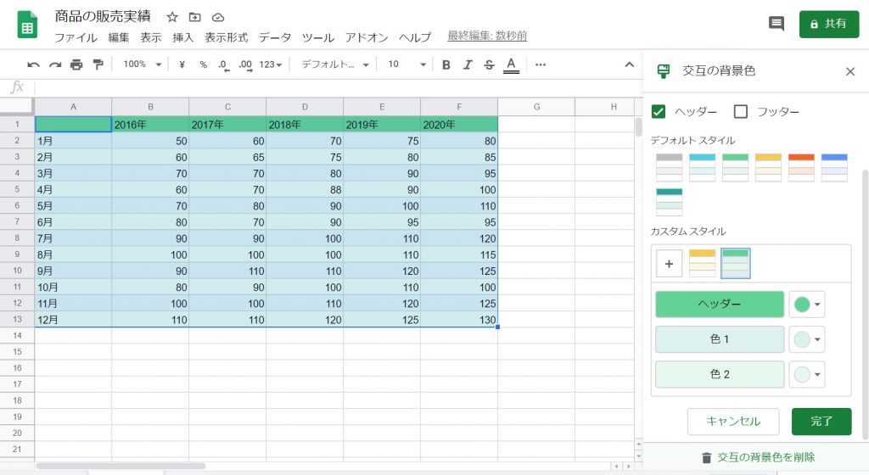Screen dimensions: 869x475
Task: Open the ヘルプ menu
Action: click(415, 37)
